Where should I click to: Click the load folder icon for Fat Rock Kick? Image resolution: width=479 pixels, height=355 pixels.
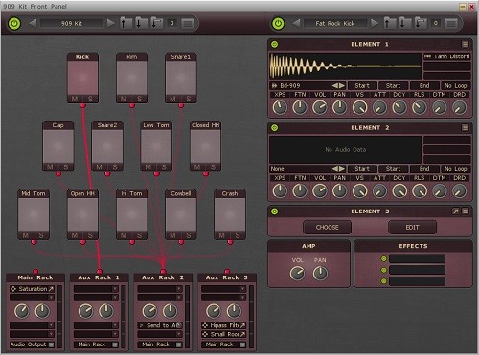(389, 23)
